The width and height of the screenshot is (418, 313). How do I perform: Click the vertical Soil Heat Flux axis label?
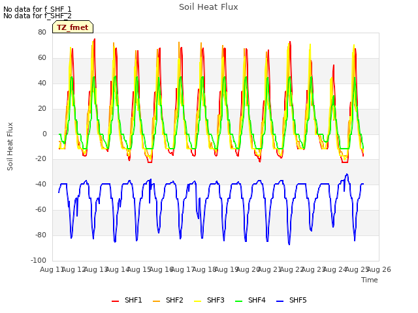[10, 146]
